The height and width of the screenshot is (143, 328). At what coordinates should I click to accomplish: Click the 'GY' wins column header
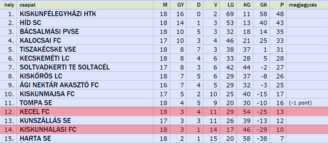[x=181, y=5]
